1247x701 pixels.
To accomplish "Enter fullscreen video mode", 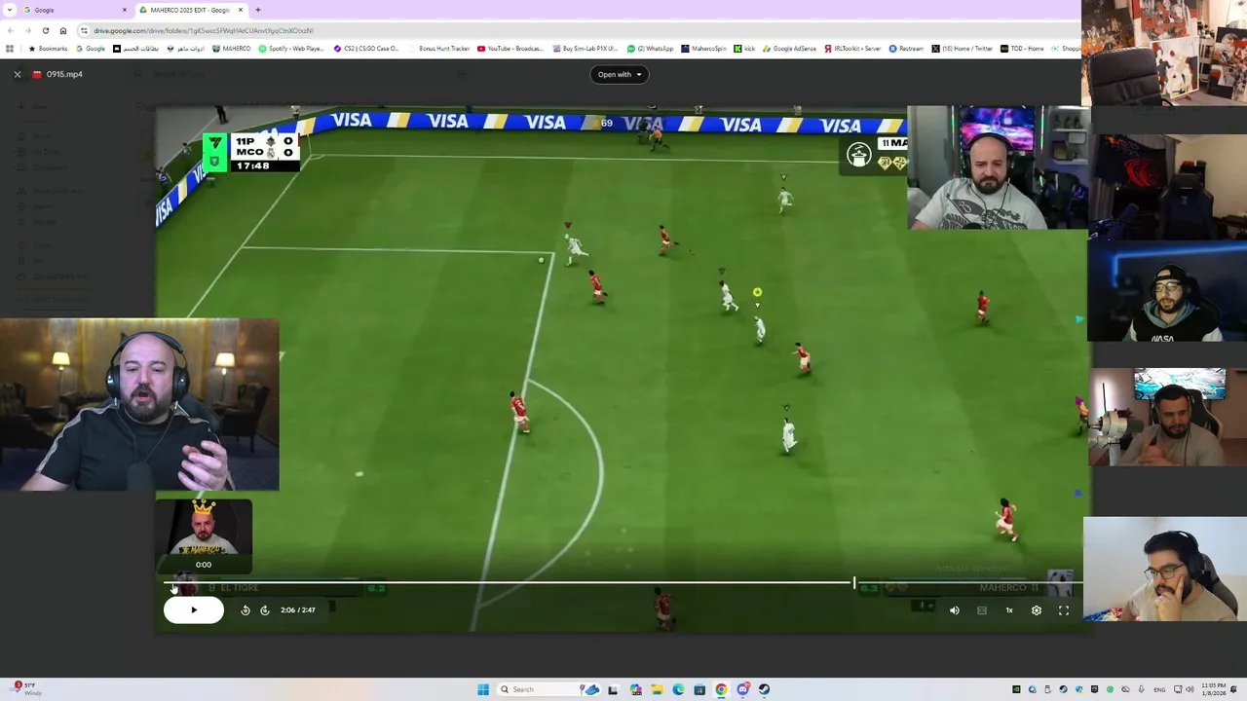I will 1064,610.
